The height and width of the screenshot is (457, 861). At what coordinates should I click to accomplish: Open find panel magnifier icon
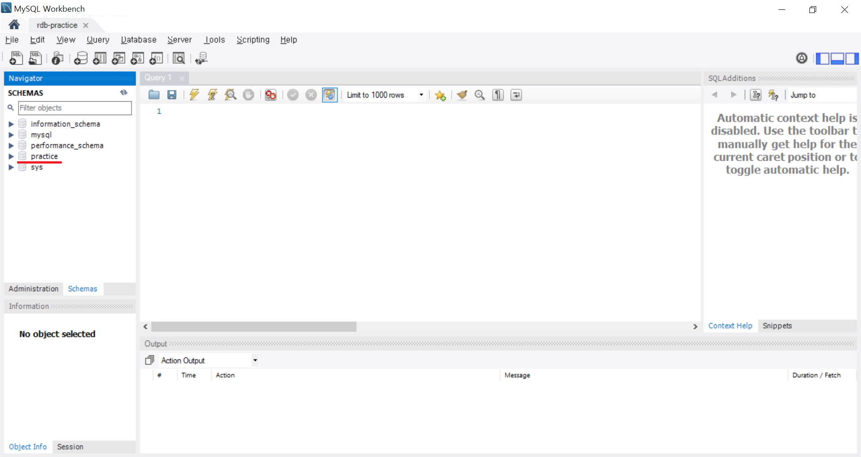(480, 95)
